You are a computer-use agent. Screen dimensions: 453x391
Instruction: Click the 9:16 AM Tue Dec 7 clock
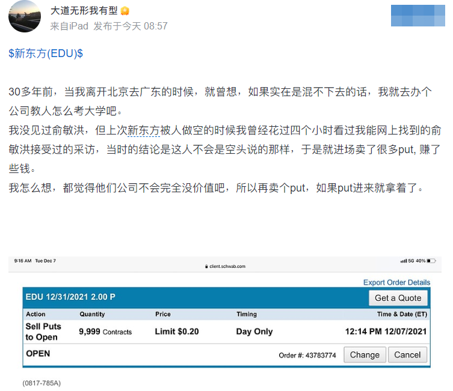35,261
